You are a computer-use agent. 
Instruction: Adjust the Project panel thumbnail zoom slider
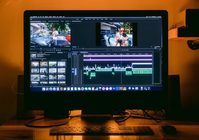(39, 85)
